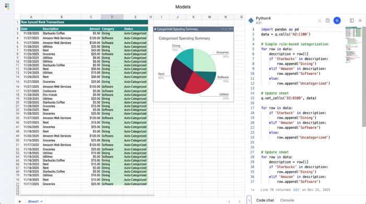
Task: Click '$5.50' amount in row 3
Action: 96,33
